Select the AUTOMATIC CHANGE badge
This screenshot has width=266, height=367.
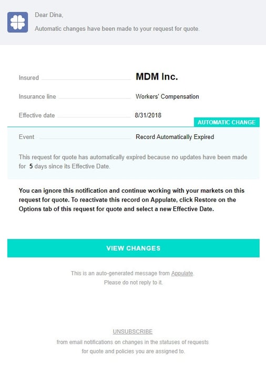pos(227,122)
